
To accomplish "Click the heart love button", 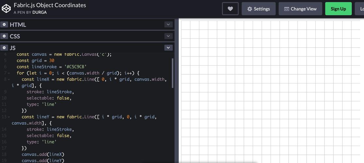I will coord(230,8).
